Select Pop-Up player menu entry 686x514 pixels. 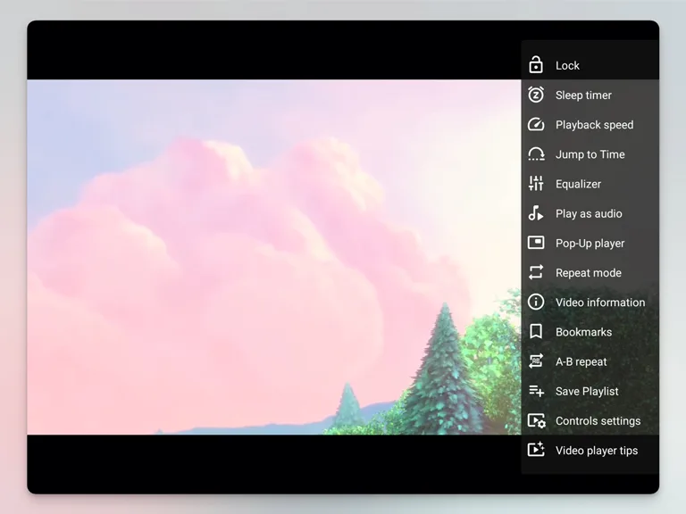click(590, 243)
